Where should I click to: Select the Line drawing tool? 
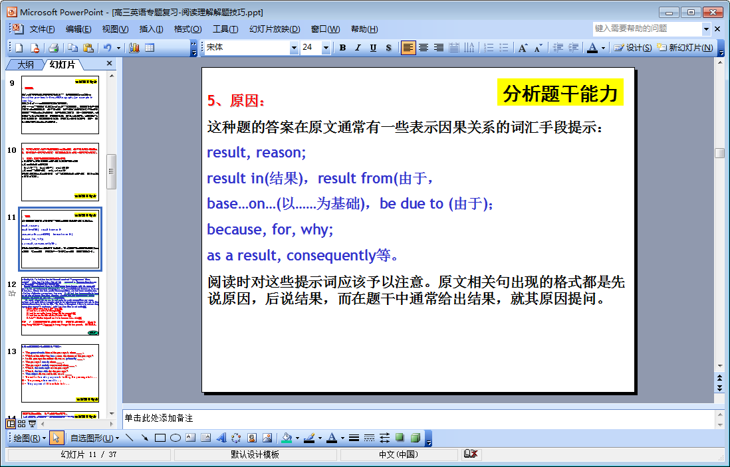point(130,438)
